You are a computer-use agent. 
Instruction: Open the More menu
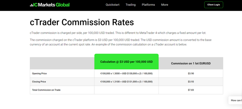pyautogui.click(x=165, y=5)
